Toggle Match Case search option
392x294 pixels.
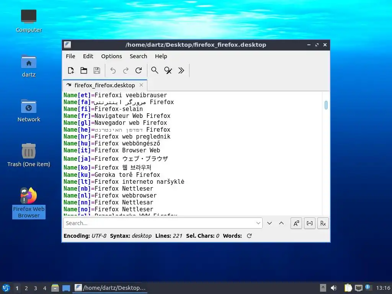click(x=296, y=223)
